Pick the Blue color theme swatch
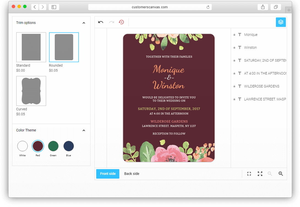 (69, 146)
